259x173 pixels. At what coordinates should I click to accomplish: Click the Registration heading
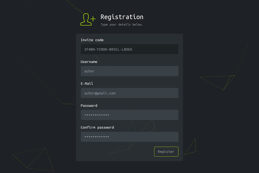pyautogui.click(x=122, y=17)
